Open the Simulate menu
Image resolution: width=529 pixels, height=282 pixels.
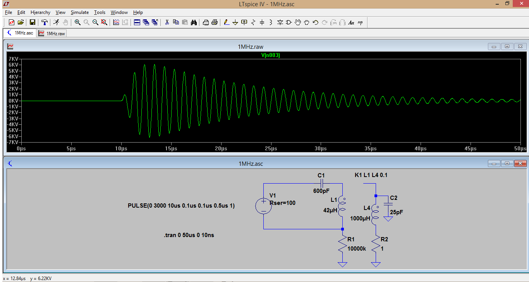(80, 12)
